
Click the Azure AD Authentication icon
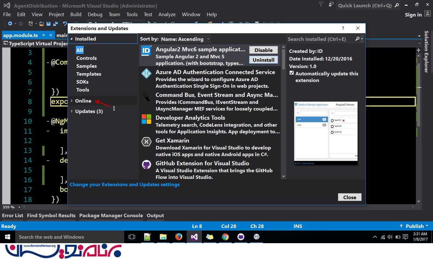(146, 73)
